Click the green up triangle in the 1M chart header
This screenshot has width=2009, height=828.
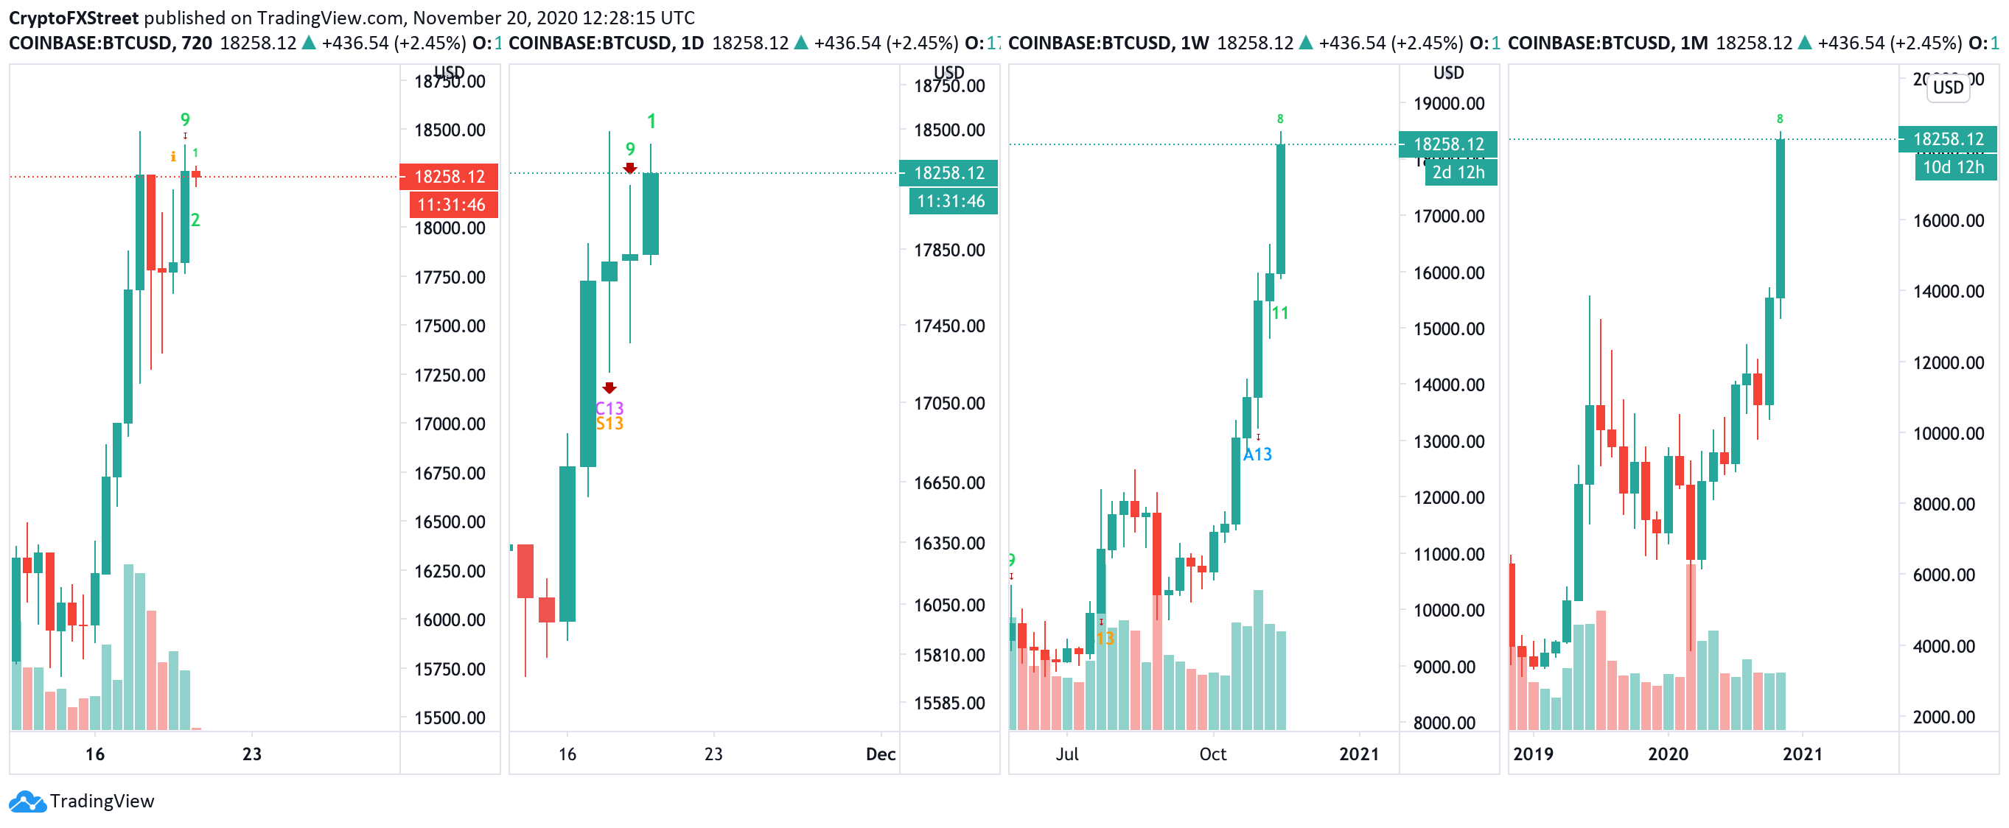(1805, 43)
